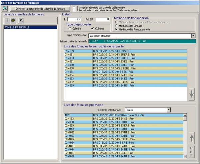Screen dimensions: 200x164
Task: Enable Classer les résultats par date checkbox
Action: point(73,7)
